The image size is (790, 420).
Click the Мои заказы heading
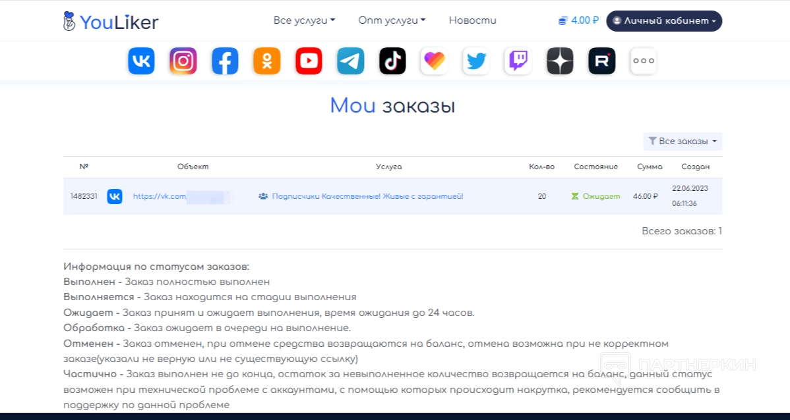(x=392, y=105)
